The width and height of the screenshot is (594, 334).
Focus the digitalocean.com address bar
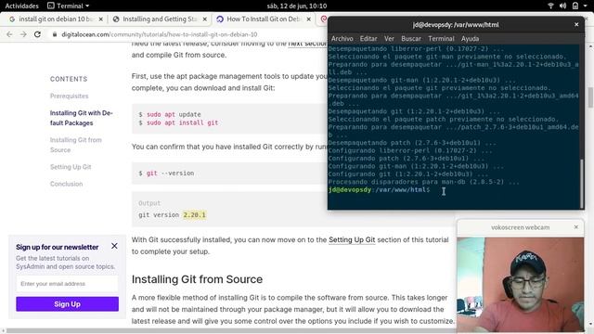[x=159, y=34]
